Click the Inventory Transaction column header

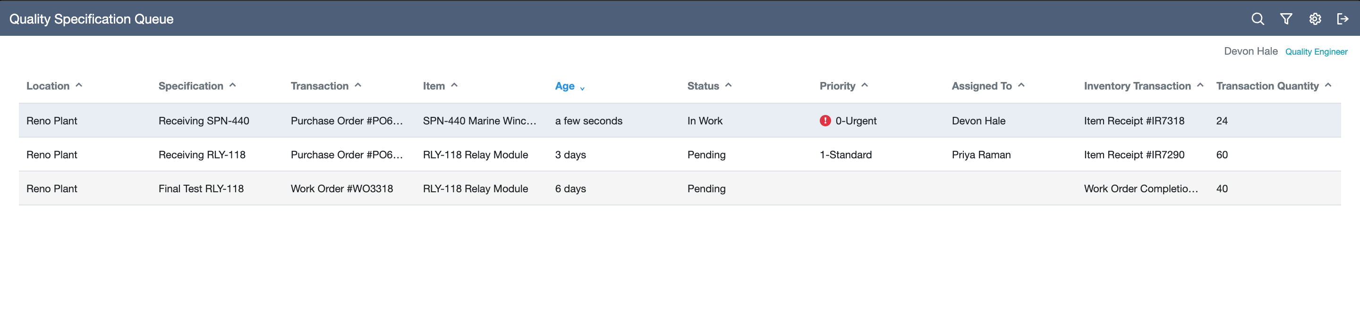[x=1137, y=86]
